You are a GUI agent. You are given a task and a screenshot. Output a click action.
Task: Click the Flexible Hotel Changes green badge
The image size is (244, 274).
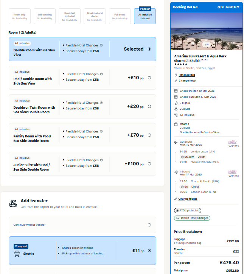[x=192, y=218]
